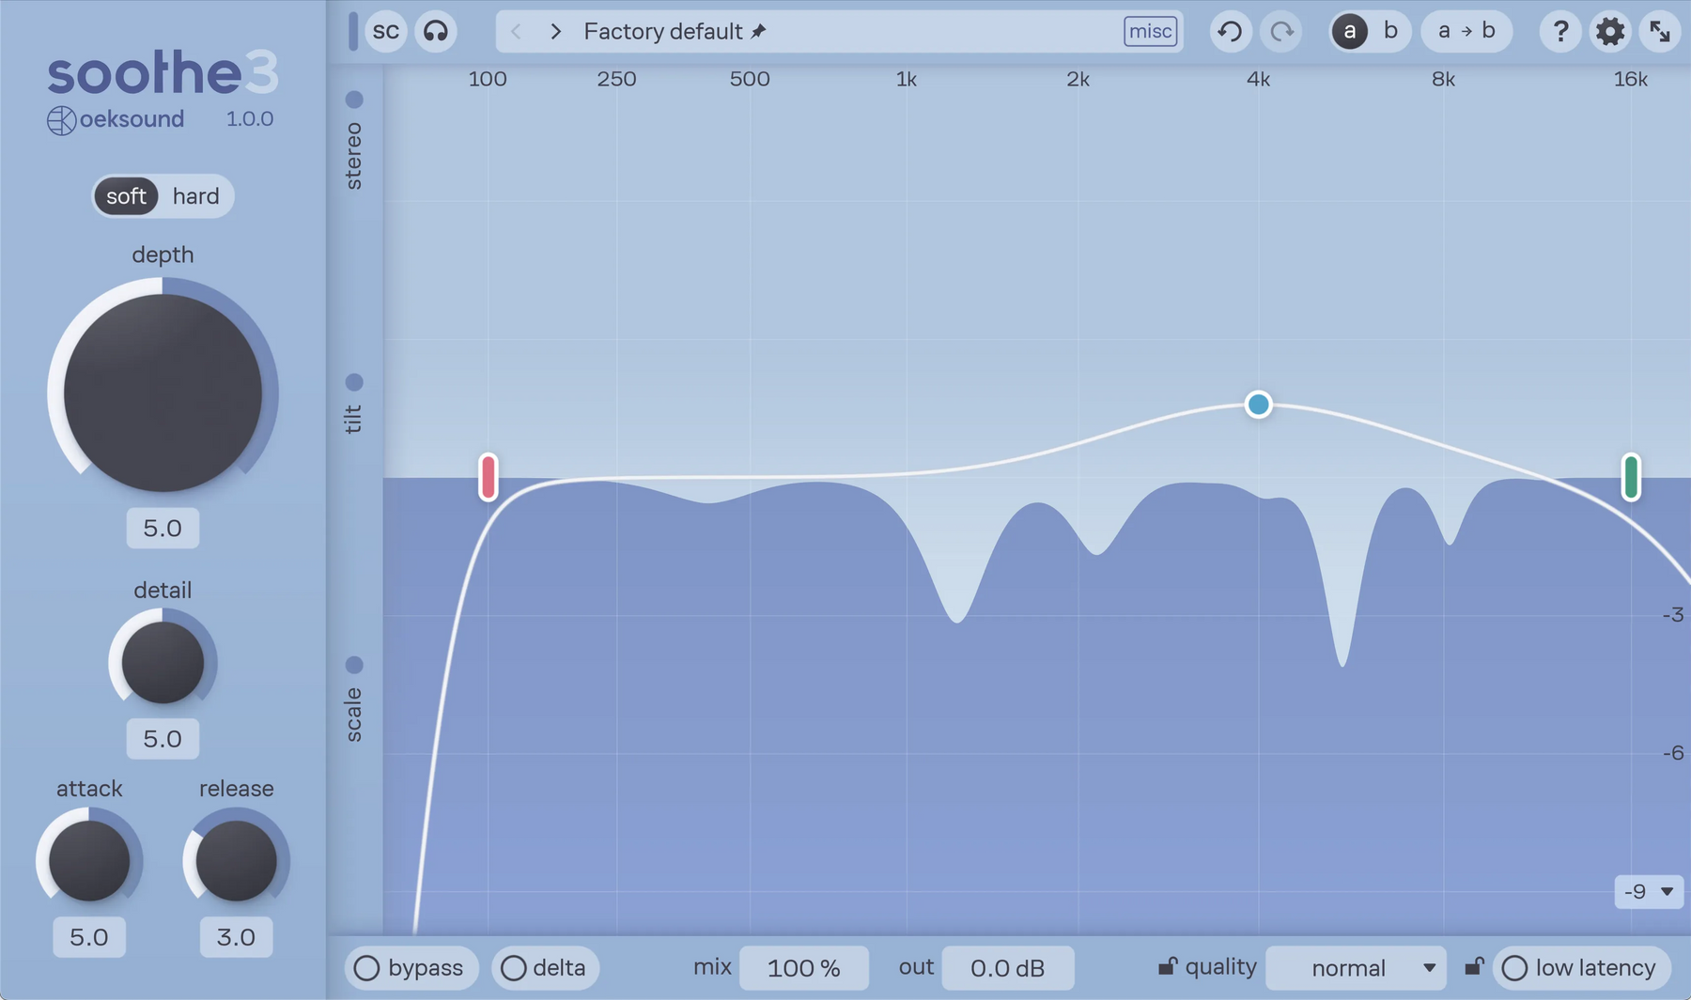Click the depth value 5.0 field
This screenshot has height=1000, width=1691.
(163, 528)
